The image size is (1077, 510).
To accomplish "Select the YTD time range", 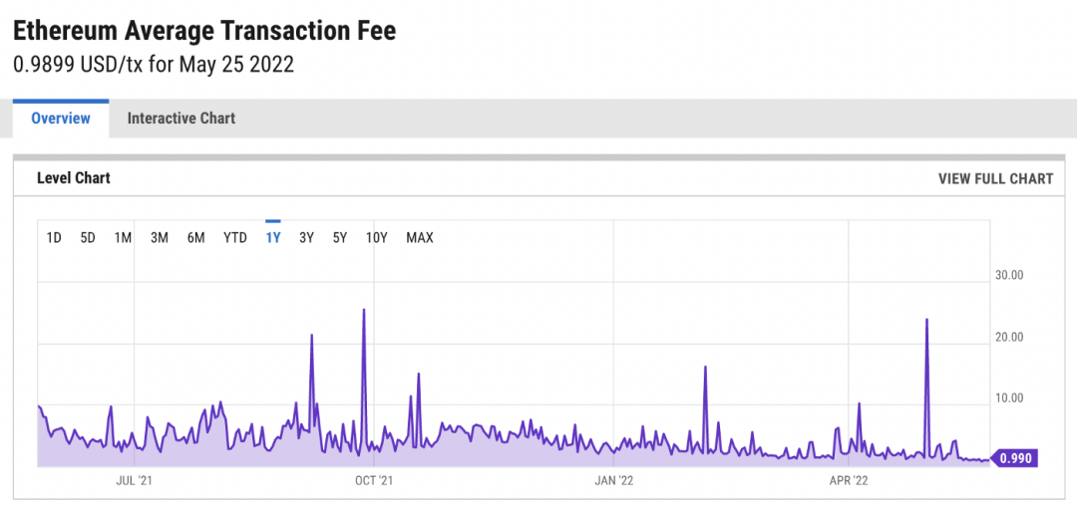I will point(235,238).
